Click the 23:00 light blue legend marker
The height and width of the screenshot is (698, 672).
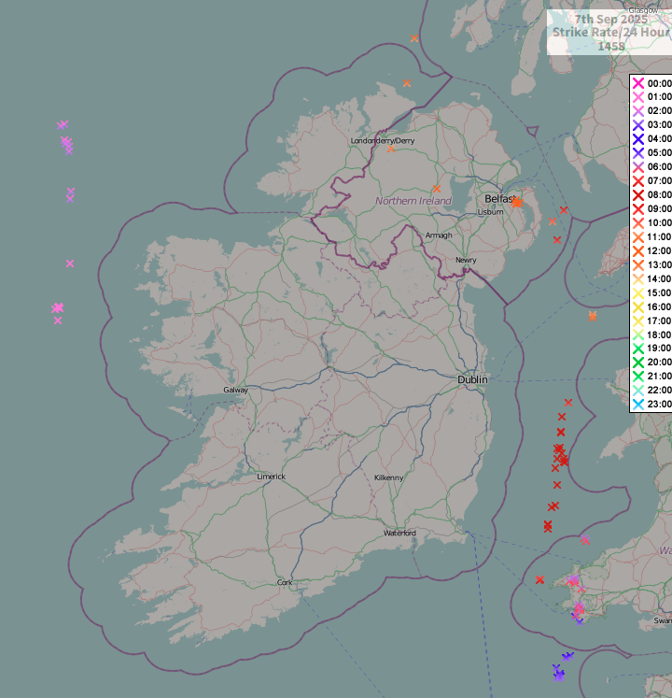[x=638, y=405]
